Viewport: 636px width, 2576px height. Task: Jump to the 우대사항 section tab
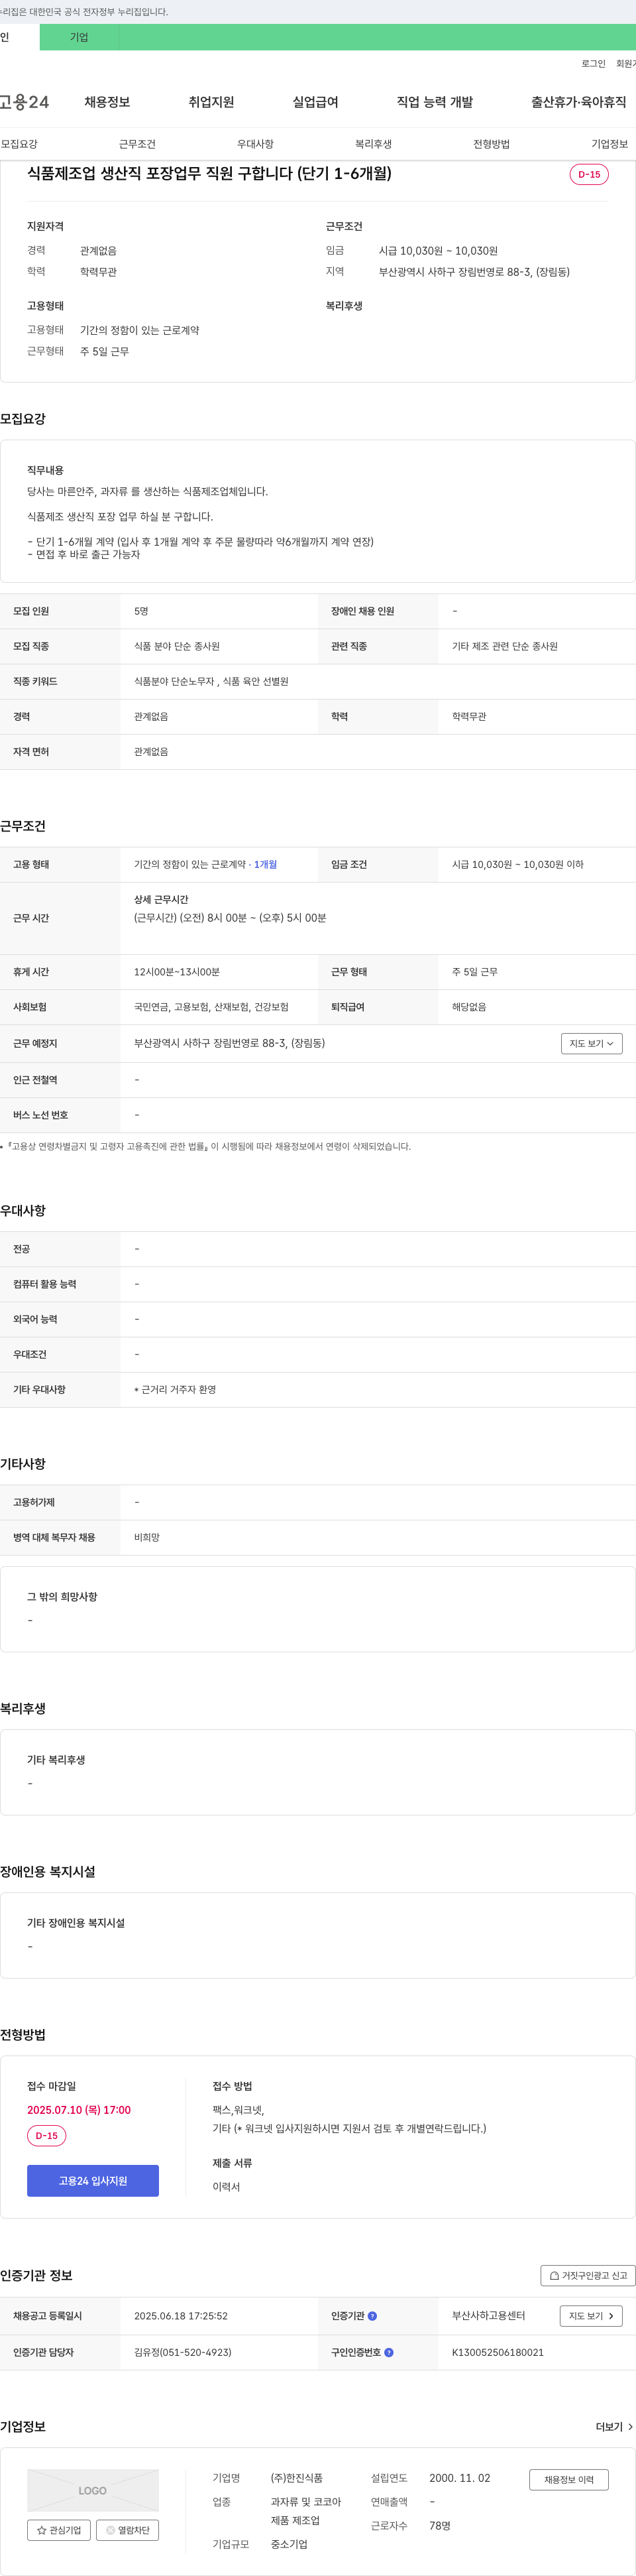pos(256,144)
